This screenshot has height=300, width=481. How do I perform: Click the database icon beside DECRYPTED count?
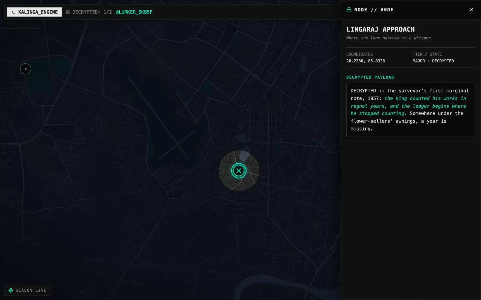68,12
